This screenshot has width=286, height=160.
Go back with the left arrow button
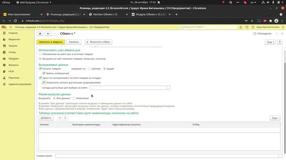coord(48,34)
